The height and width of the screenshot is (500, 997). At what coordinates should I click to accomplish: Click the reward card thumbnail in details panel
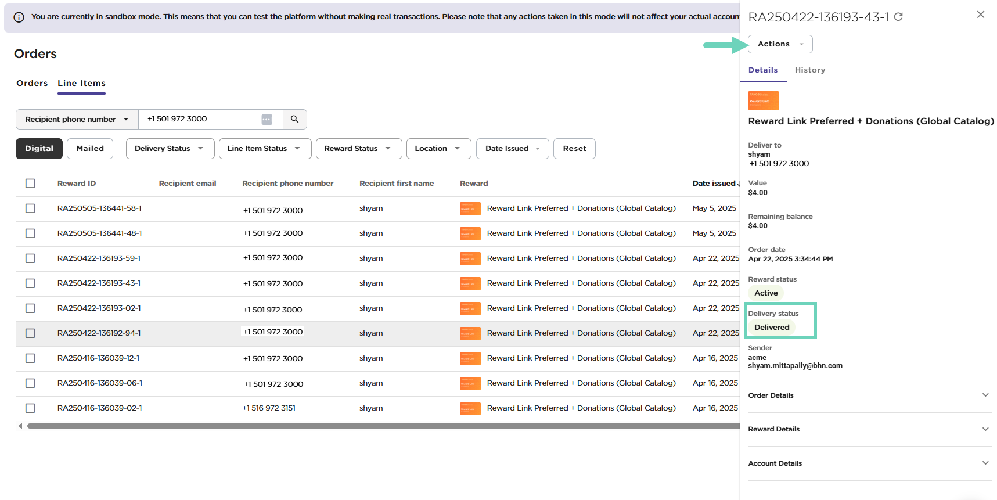pyautogui.click(x=763, y=100)
